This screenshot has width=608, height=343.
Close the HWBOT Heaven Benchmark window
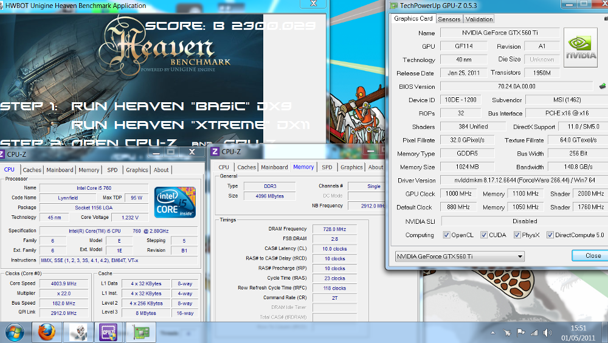[x=314, y=4]
